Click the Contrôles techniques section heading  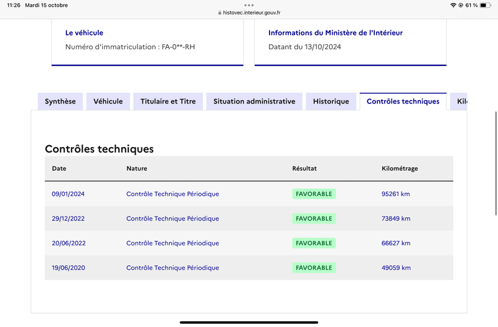pyautogui.click(x=100, y=149)
